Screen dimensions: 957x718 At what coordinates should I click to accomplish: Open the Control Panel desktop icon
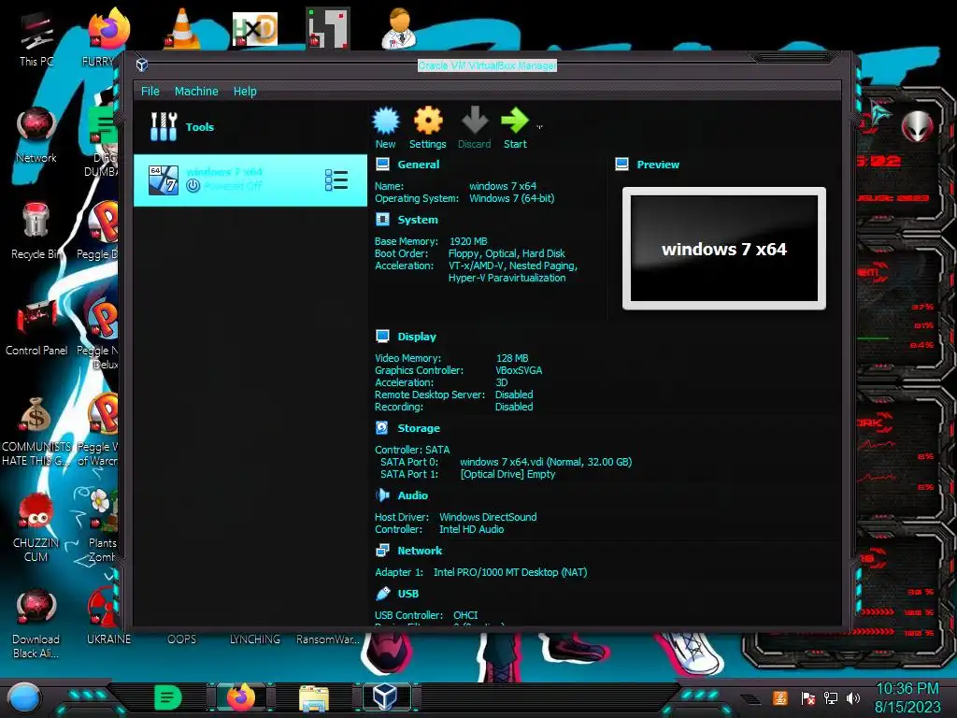click(36, 327)
